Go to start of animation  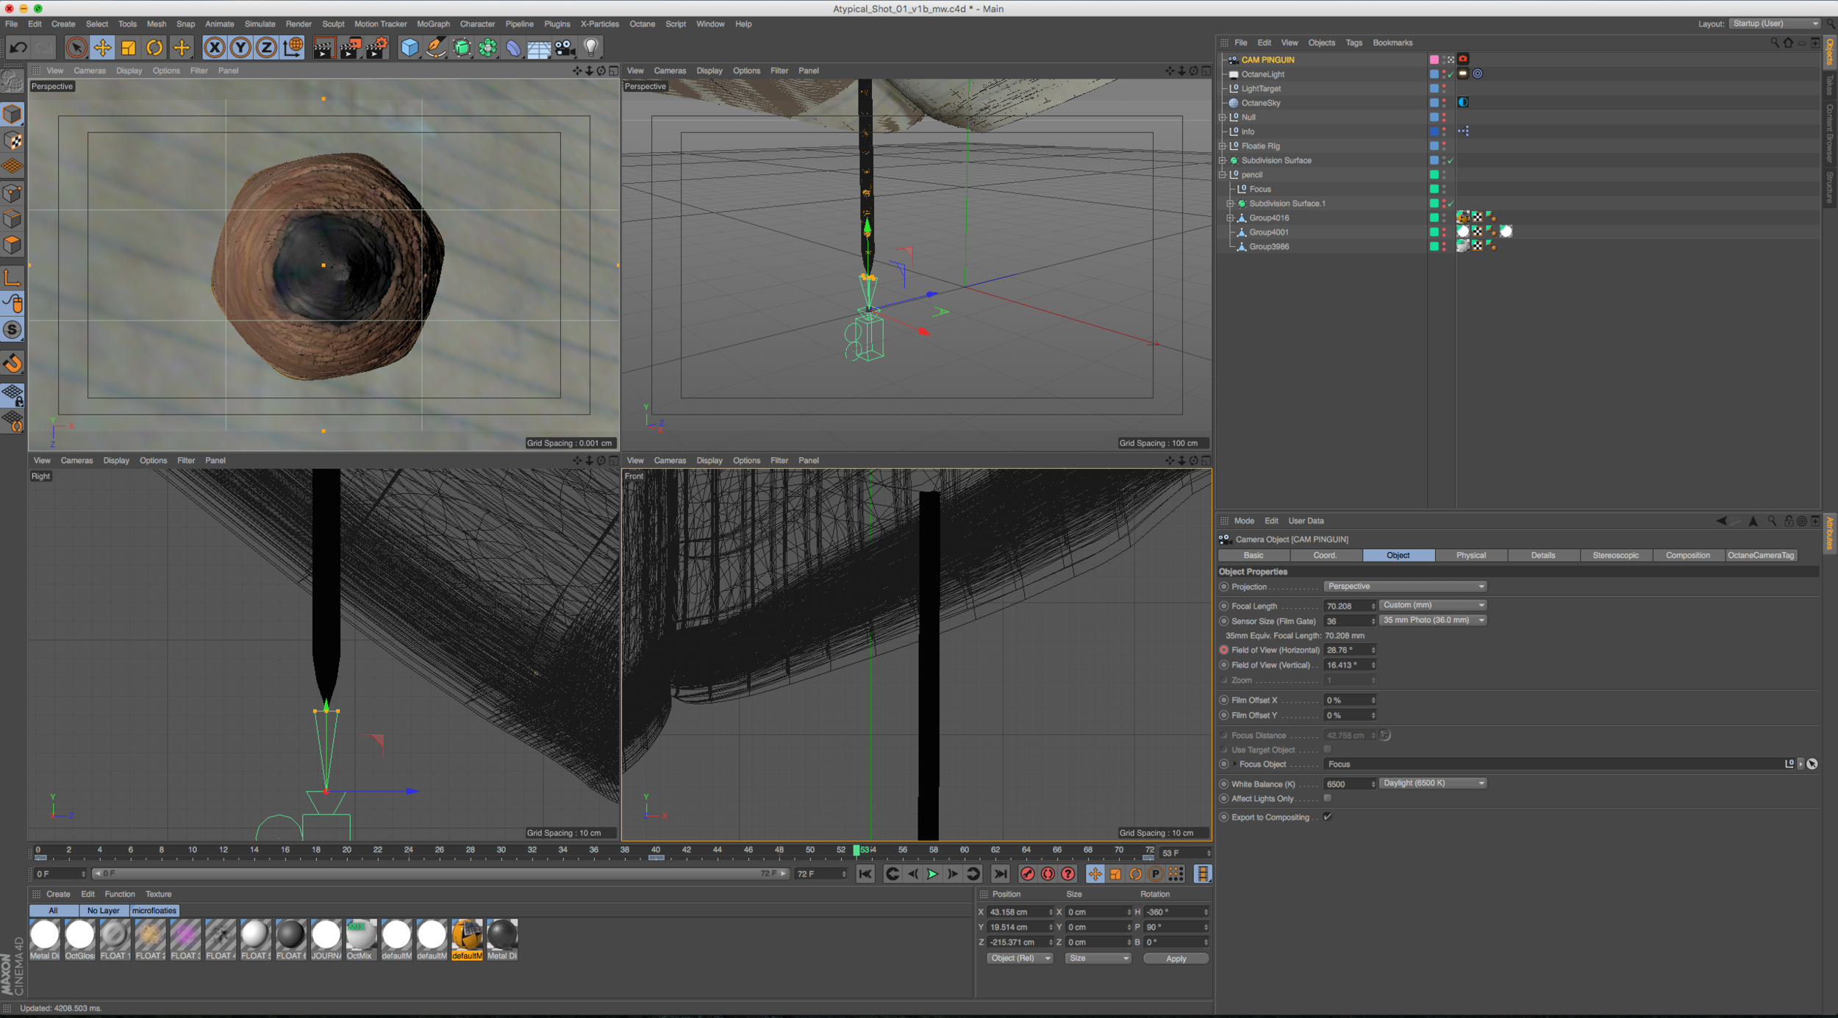(865, 873)
